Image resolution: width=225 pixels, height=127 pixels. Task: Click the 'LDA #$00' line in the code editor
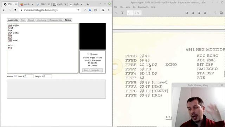[13, 25]
